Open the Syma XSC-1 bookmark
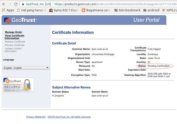 (x=63, y=10)
